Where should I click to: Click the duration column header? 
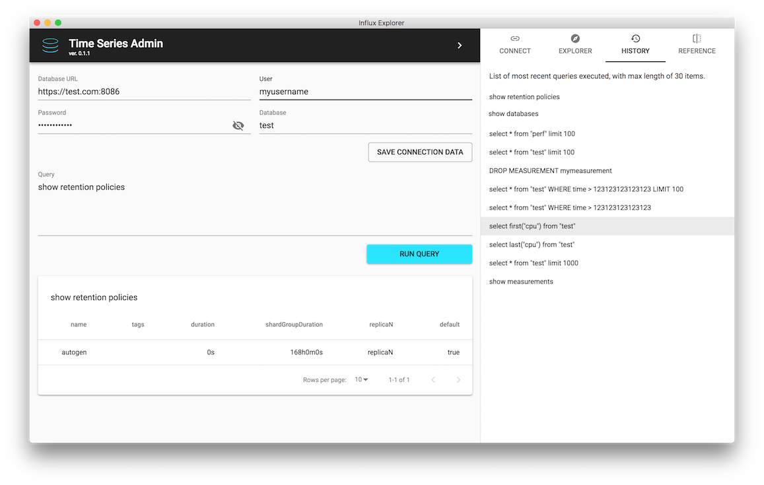pos(203,324)
